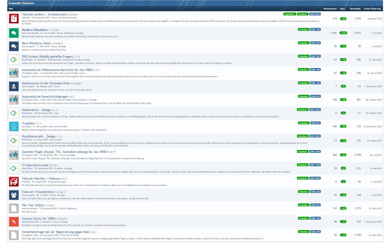Open author link Christopher Walz under Automatische Benachrichtigungen
Image resolution: width=390 pixels, height=244 pixels.
coord(30,100)
